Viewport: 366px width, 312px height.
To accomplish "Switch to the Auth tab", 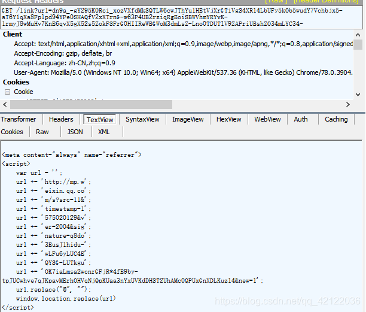I will (x=301, y=119).
